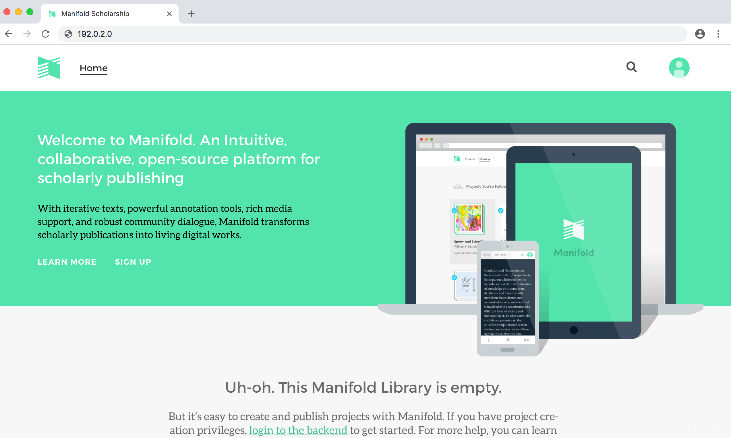Click the Manifold book icon on tablet

tap(574, 230)
